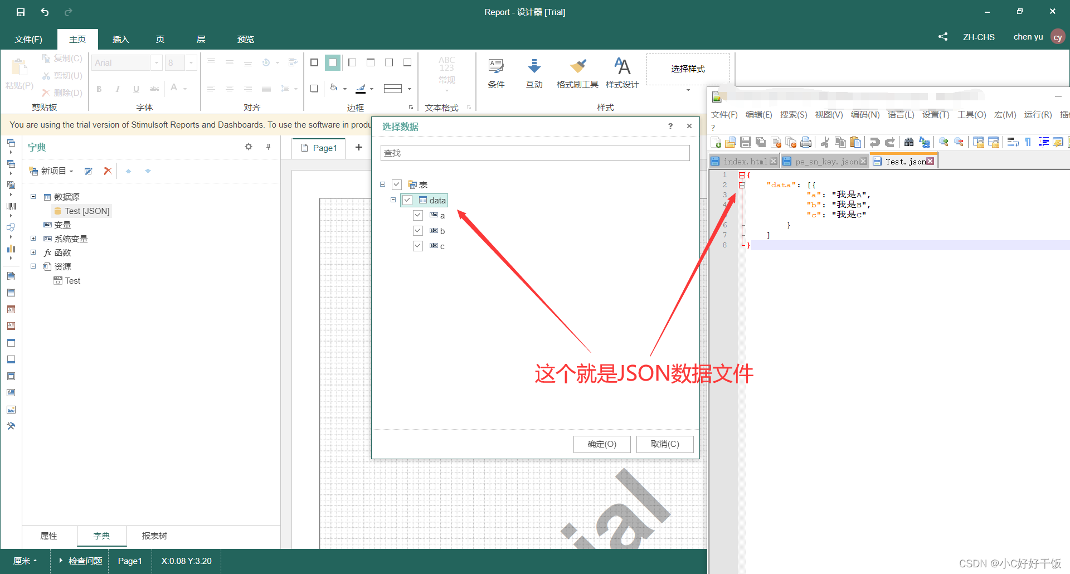Viewport: 1070px width, 574px height.
Task: Collapse the 数据源 data sources node
Action: click(x=33, y=197)
